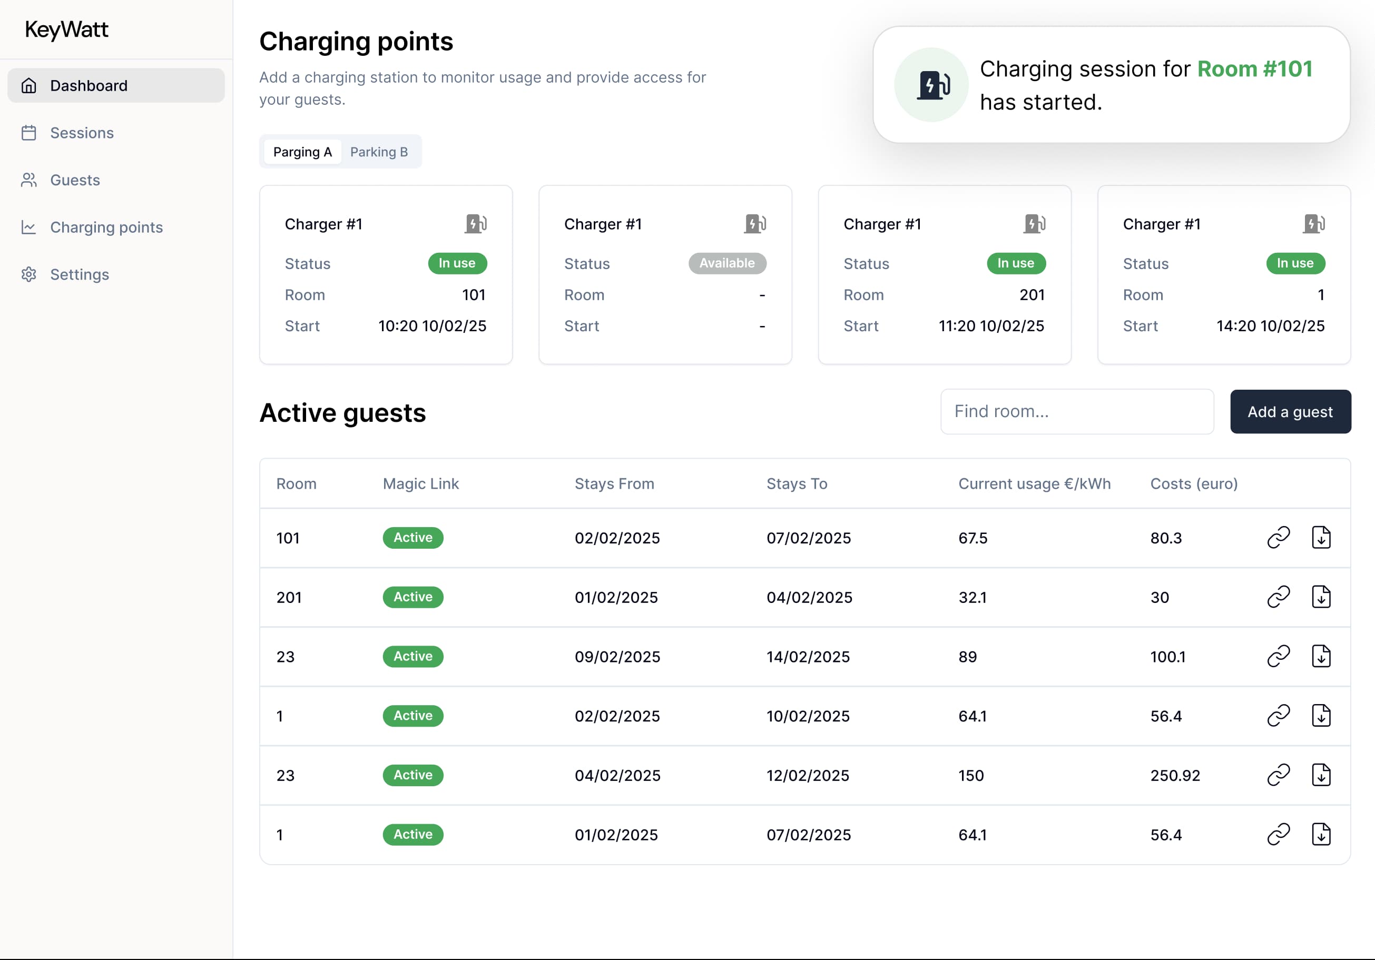Click the Guests people icon
The image size is (1375, 960).
[x=29, y=180]
